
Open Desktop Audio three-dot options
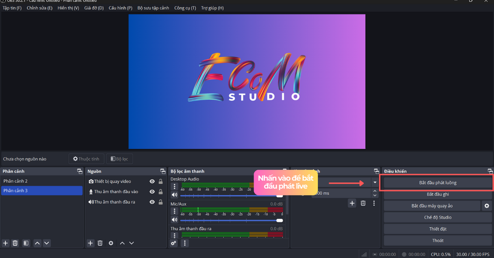point(175,187)
